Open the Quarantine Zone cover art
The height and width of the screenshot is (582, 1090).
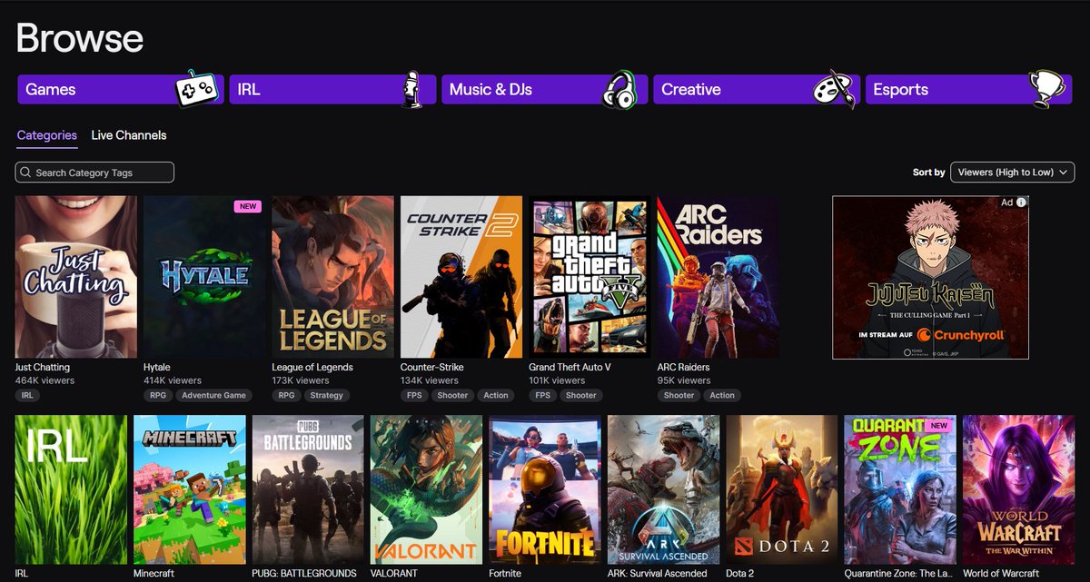(900, 490)
